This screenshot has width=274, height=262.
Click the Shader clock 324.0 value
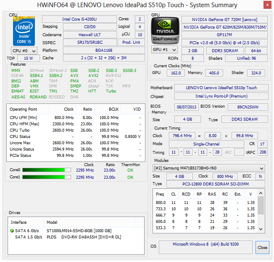tap(256, 73)
